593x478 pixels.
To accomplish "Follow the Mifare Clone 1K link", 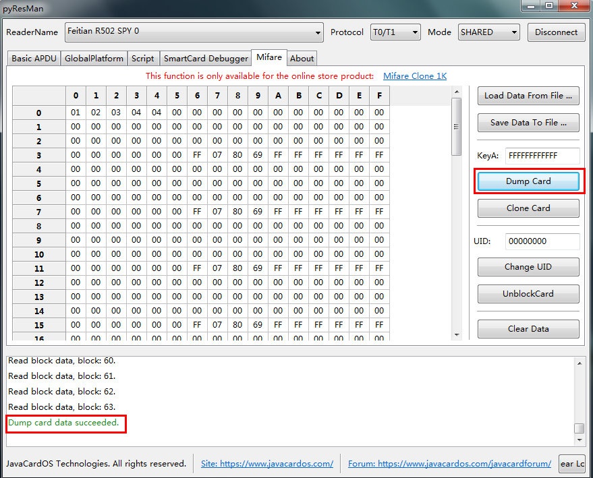I will [415, 76].
